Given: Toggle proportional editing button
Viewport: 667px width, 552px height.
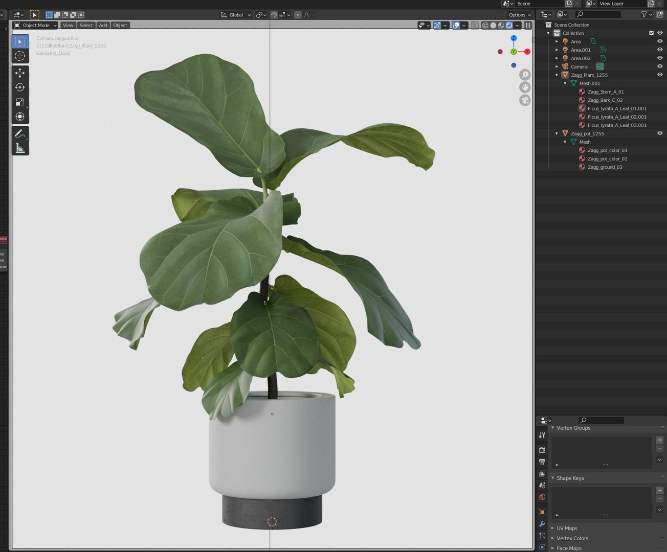Looking at the screenshot, I should 298,15.
